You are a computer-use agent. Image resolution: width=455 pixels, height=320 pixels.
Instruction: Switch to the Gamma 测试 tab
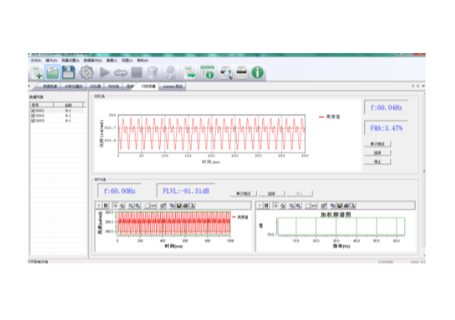pyautogui.click(x=173, y=87)
